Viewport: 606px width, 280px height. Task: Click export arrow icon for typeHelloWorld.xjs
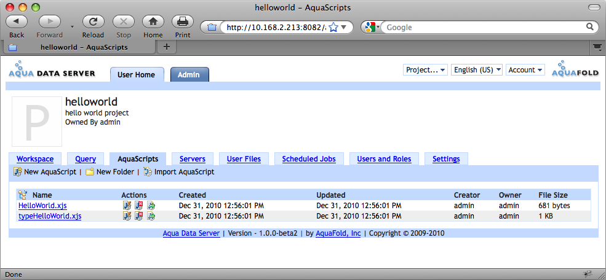[151, 216]
